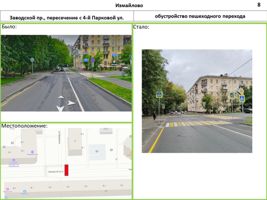Click the orange place icon at map edge
Image resolution: width=267 pixels, height=200 pixels.
click(131, 152)
